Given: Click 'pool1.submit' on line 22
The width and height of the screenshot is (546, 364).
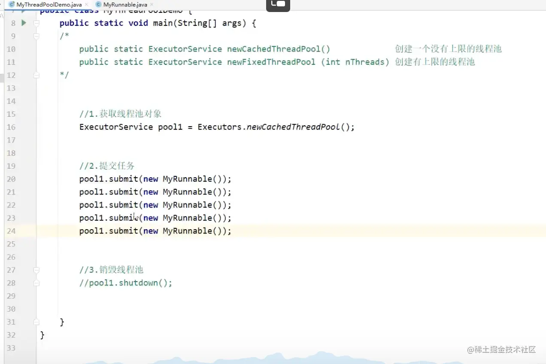Looking at the screenshot, I should pos(109,205).
